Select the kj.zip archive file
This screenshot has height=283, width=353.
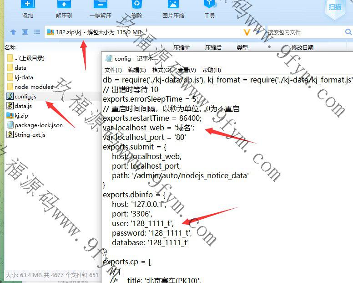click(22, 115)
